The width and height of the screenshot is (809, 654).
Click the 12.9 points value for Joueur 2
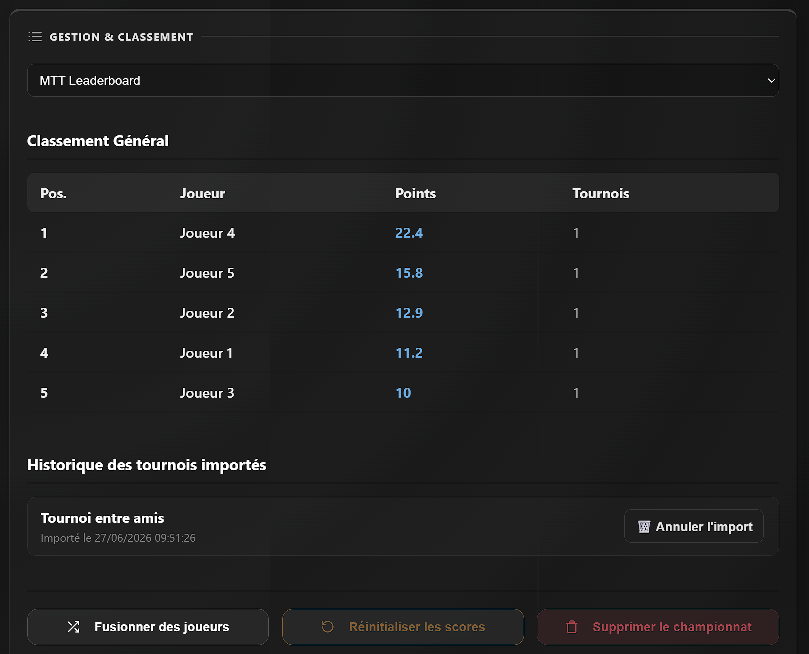point(409,313)
